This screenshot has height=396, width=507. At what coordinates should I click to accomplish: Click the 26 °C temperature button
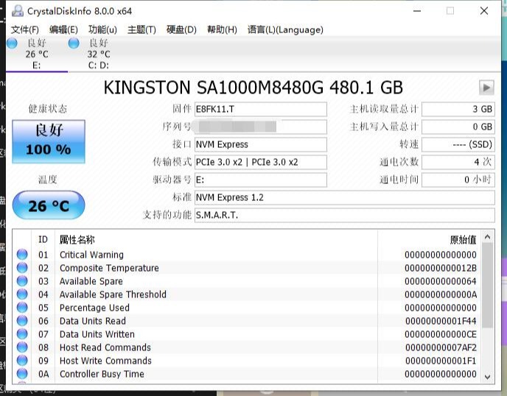[x=49, y=205]
